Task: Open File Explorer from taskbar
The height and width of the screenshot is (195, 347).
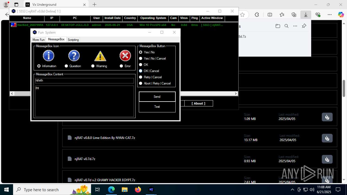Action: pos(124,190)
